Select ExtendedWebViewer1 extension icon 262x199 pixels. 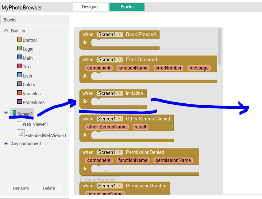(21, 134)
